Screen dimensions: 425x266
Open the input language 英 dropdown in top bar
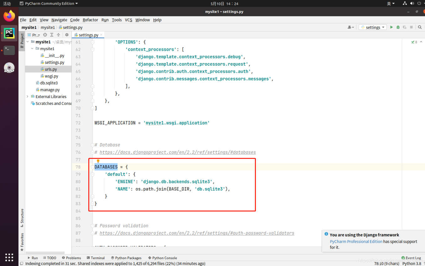tap(391, 3)
